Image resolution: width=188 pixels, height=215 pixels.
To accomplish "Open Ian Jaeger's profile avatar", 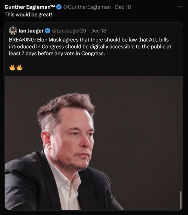I will point(13,30).
